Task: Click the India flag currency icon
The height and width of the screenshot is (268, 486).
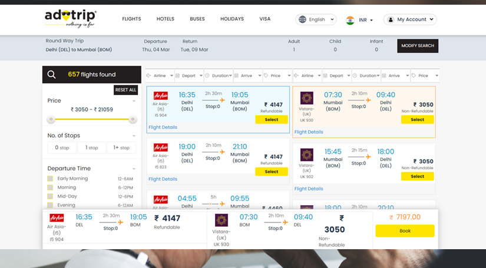Action: pyautogui.click(x=351, y=20)
